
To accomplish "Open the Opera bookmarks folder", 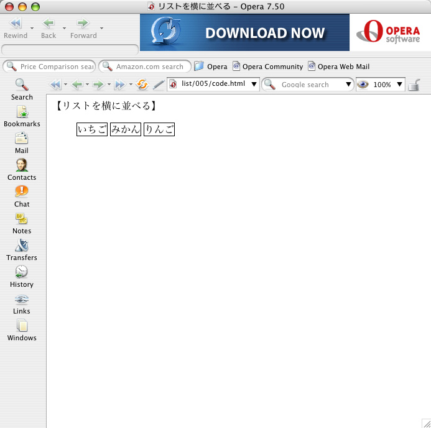I will coord(211,67).
